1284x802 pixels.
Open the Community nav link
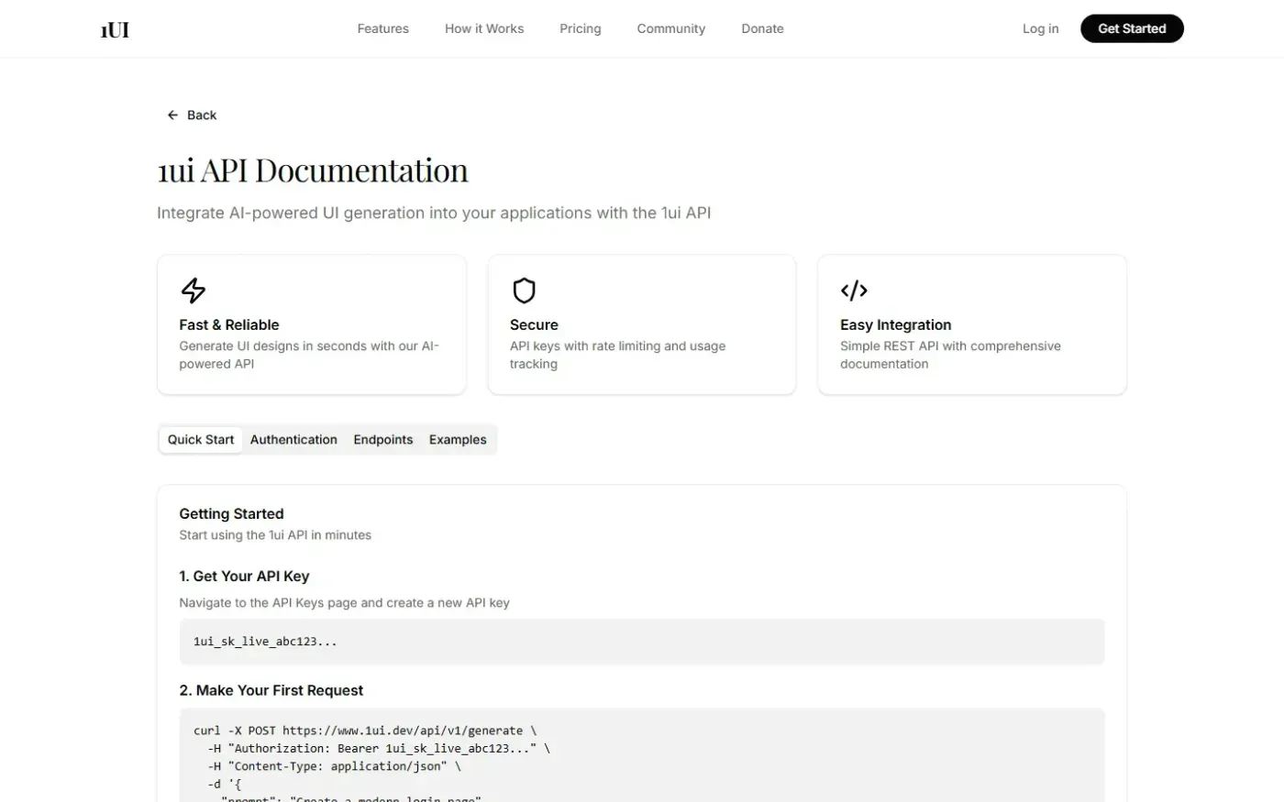point(671,28)
